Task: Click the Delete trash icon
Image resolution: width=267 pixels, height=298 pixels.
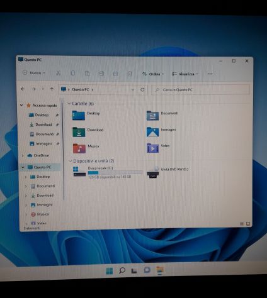Action: [130, 74]
